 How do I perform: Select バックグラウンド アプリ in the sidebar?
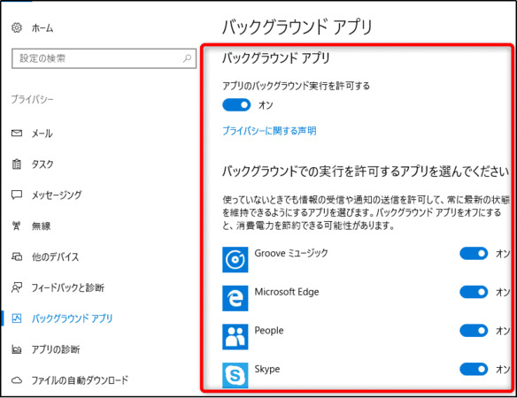72,318
